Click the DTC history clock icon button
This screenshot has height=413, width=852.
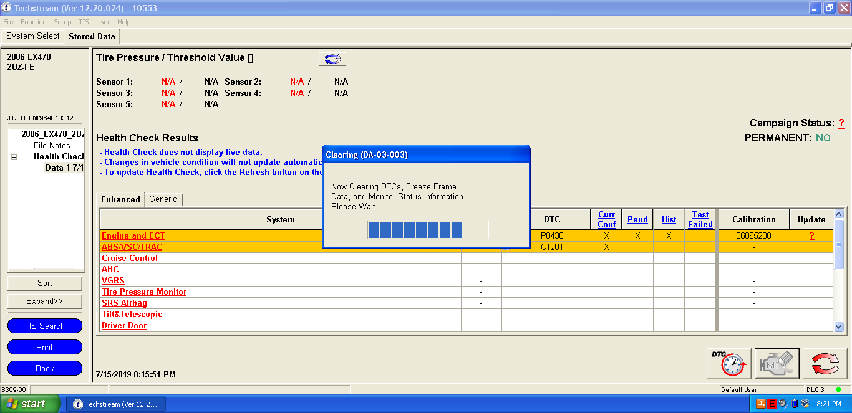tap(729, 363)
